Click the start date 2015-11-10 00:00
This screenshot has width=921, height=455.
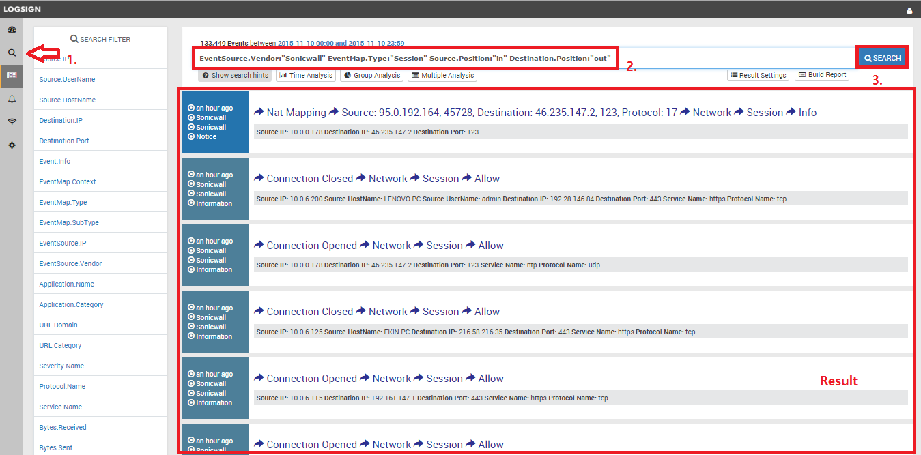tap(304, 43)
